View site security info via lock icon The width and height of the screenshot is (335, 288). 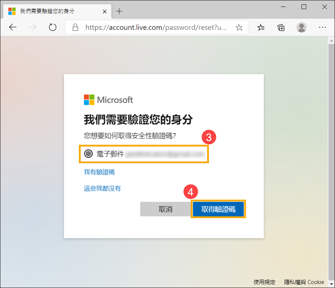(x=76, y=27)
